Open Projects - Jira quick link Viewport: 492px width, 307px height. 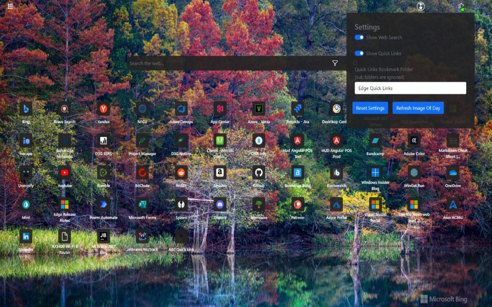point(298,109)
